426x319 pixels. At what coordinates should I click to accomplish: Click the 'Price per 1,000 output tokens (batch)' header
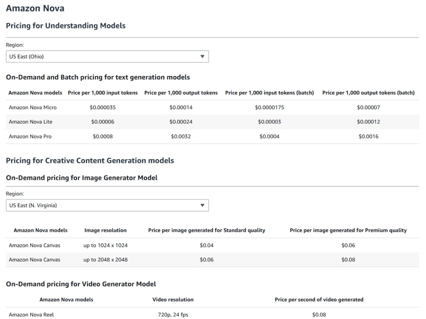(x=368, y=93)
